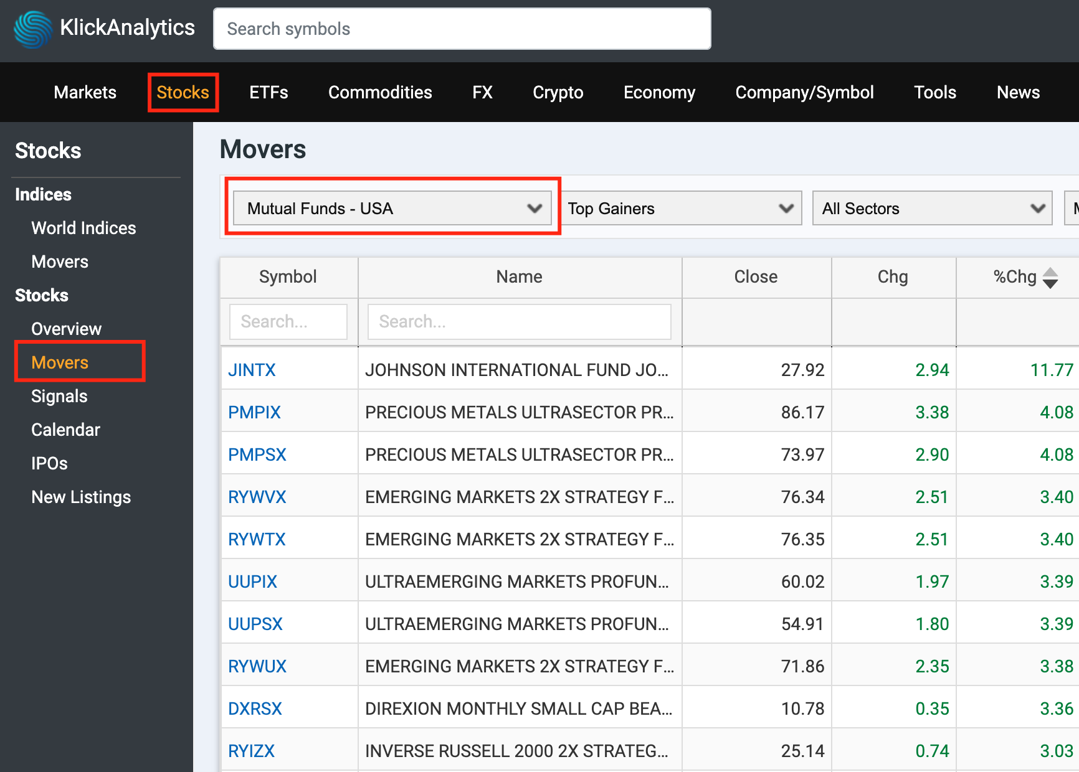The image size is (1079, 772).
Task: Sort by %Chg using sort arrows
Action: click(x=1050, y=278)
